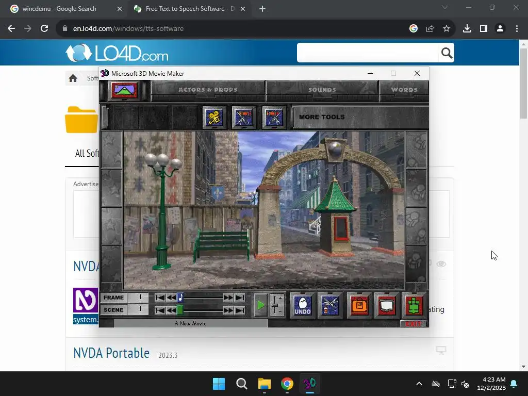Open the notifications bell
This screenshot has height=396, width=528.
tap(514, 384)
